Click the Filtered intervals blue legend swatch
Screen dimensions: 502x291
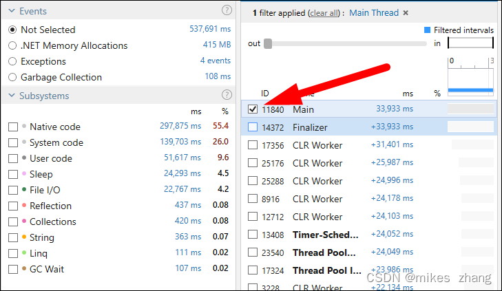(427, 30)
